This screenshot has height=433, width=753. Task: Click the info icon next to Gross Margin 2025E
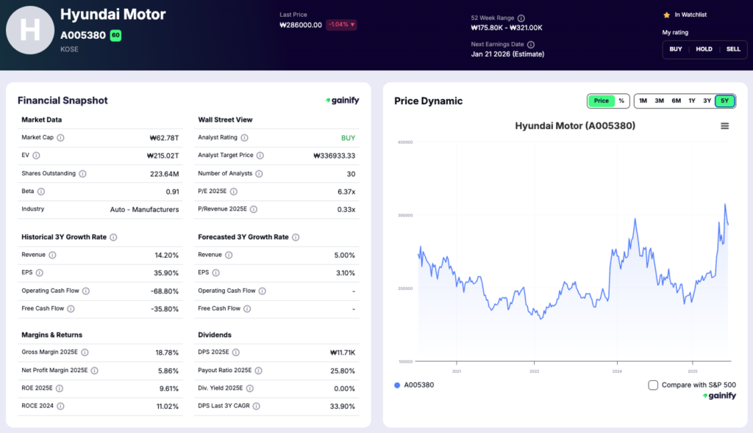pyautogui.click(x=85, y=353)
